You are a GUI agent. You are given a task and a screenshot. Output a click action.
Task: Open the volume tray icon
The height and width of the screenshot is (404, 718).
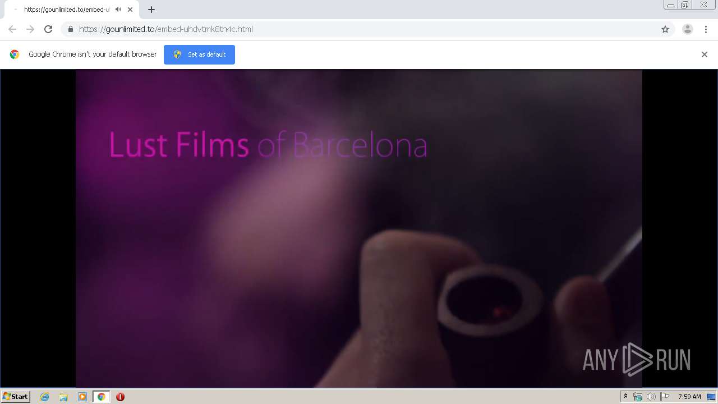point(651,397)
